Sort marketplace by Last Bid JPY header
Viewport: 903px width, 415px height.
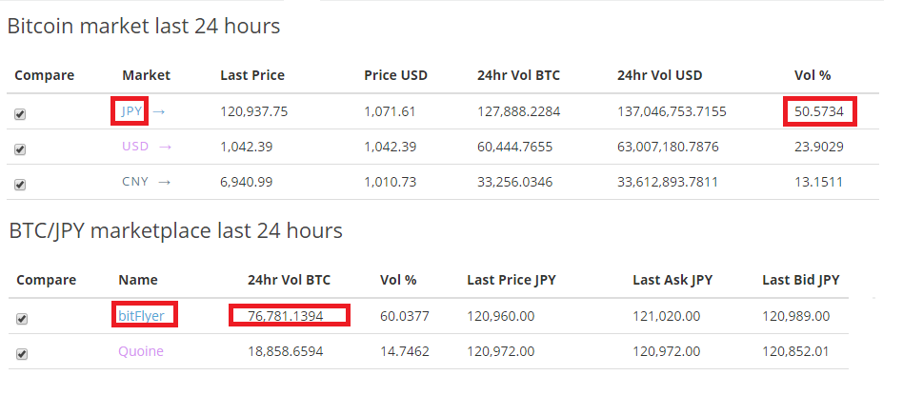click(x=801, y=280)
